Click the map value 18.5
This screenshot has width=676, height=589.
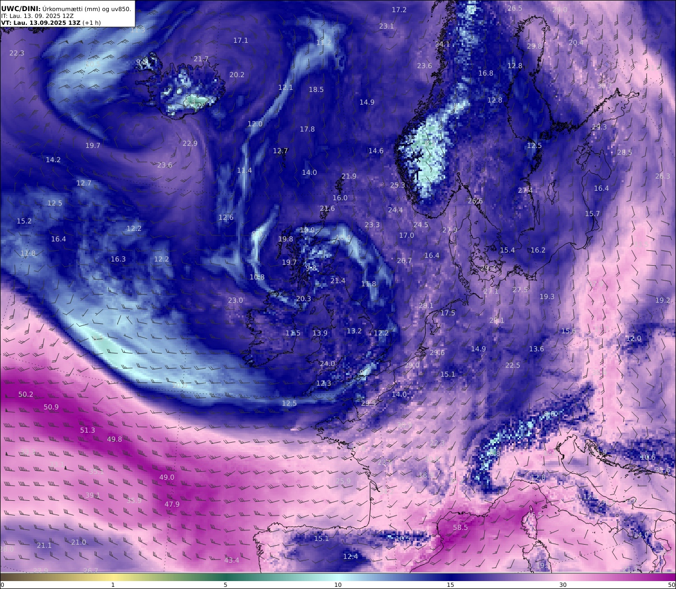pos(316,89)
